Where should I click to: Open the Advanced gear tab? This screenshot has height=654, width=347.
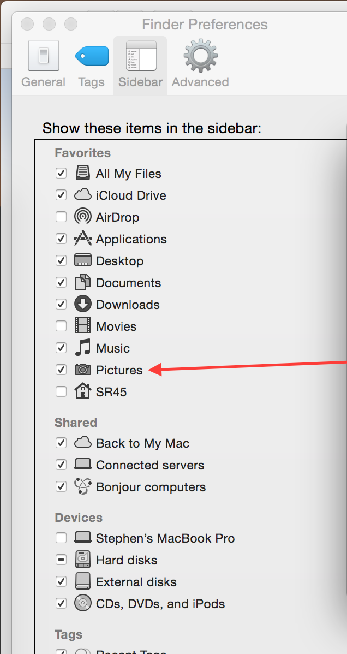click(x=200, y=64)
